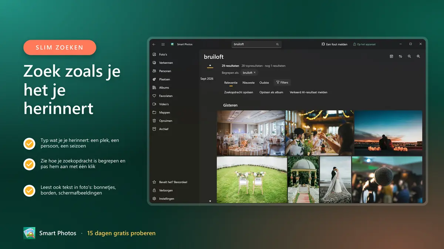Click the Archief box icon
444x249 pixels.
(x=154, y=129)
